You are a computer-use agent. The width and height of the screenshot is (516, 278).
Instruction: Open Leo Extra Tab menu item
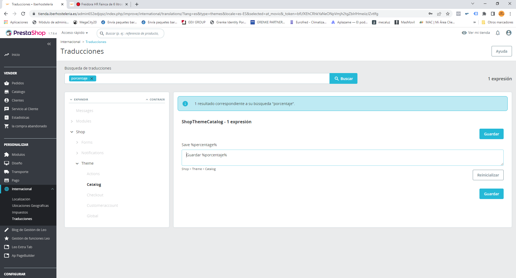(x=22, y=247)
